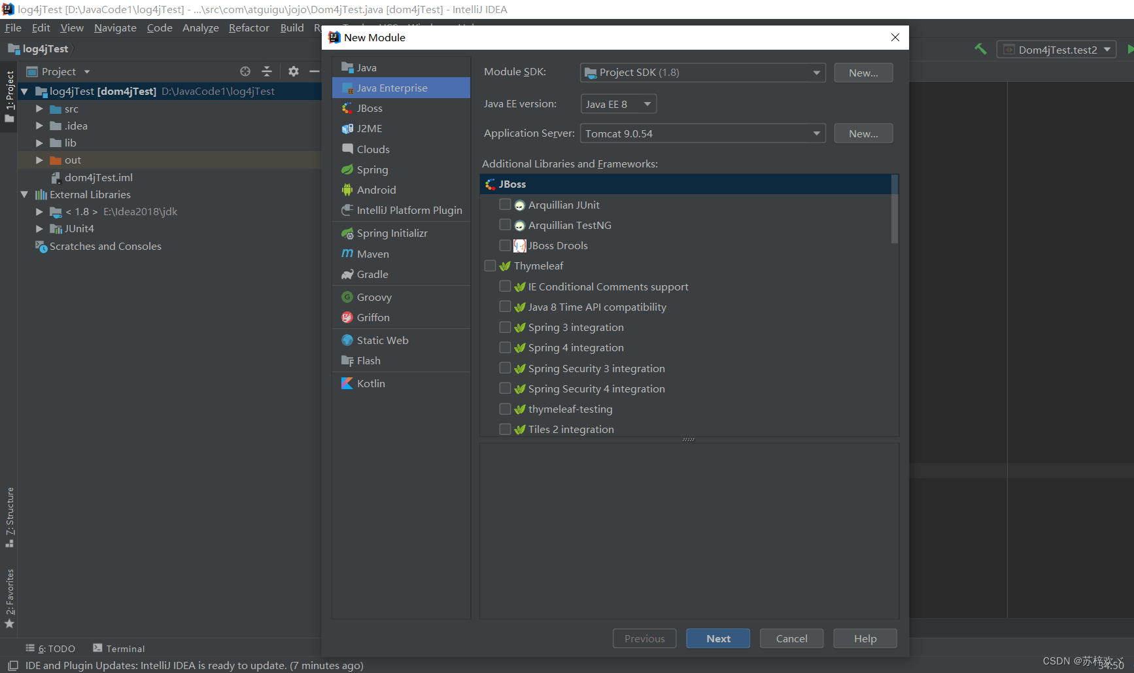
Task: Open TODO tool window
Action: (x=50, y=648)
